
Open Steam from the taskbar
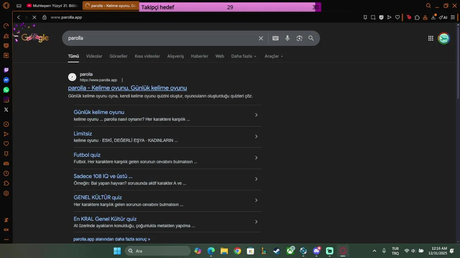click(x=277, y=251)
